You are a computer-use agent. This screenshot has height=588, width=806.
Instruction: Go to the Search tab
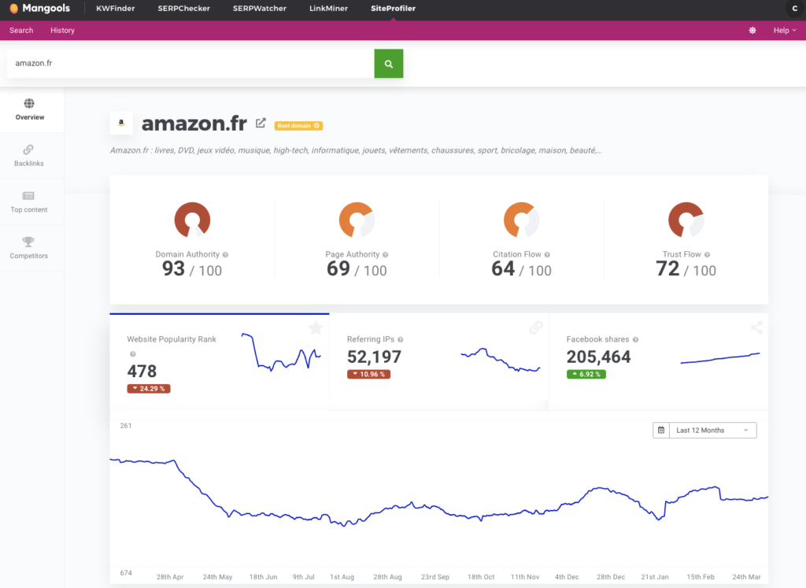(21, 31)
